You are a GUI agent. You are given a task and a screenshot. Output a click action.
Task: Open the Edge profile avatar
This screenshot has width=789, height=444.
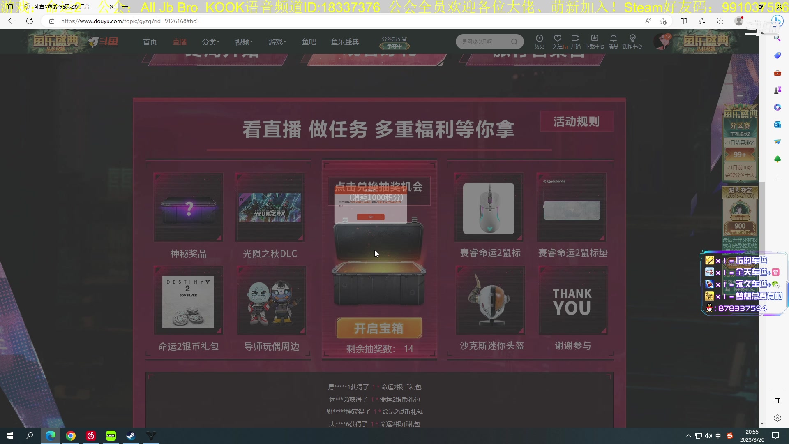tap(739, 21)
